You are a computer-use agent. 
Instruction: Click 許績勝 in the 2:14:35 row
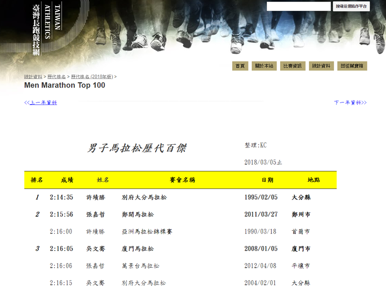[96, 197]
